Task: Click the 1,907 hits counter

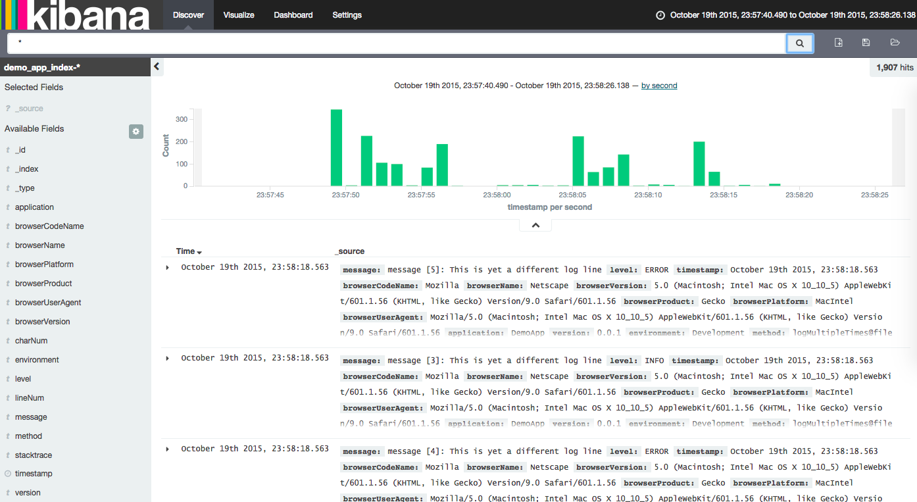Action: 895,67
